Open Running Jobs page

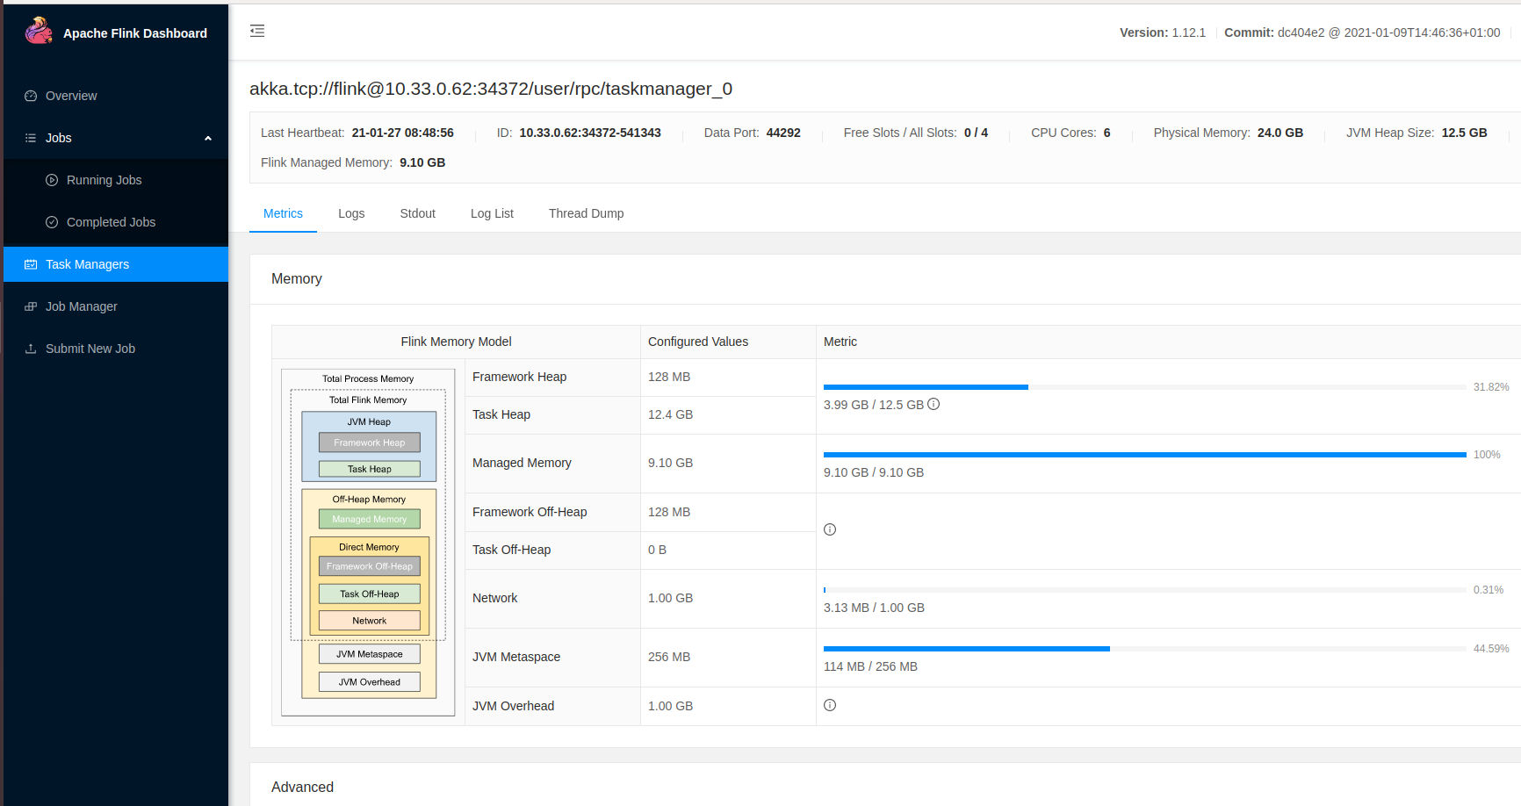click(x=104, y=180)
